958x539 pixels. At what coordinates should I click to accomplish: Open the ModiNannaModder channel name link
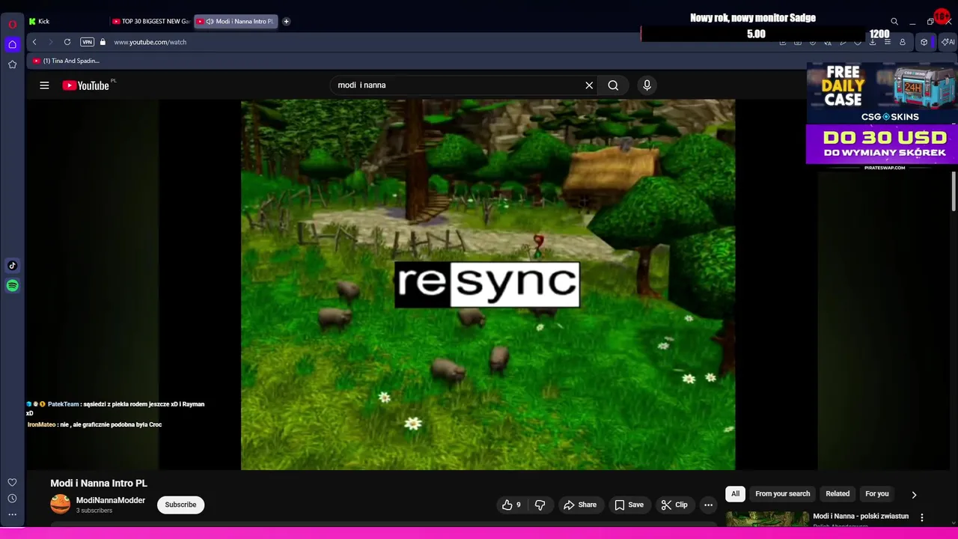pyautogui.click(x=111, y=500)
